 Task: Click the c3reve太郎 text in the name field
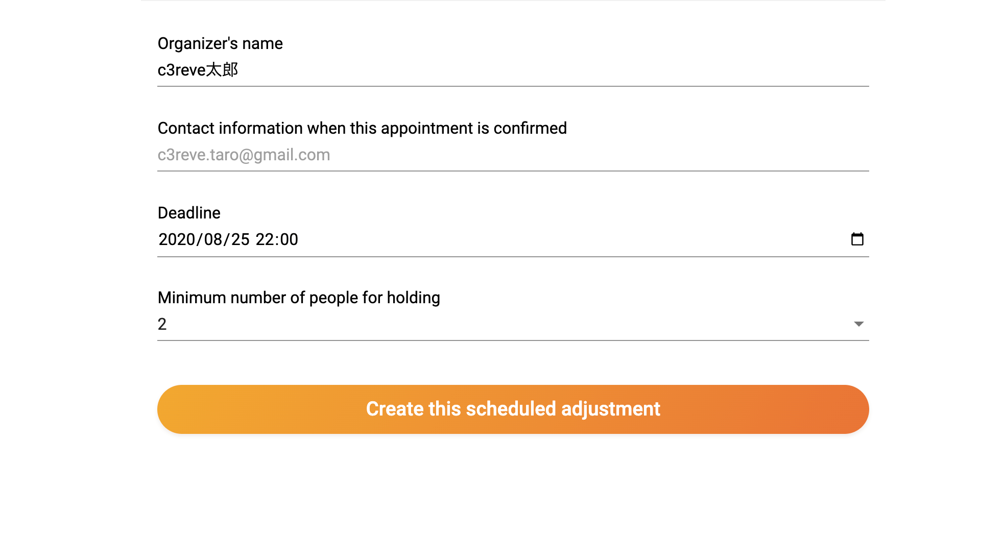coord(198,70)
